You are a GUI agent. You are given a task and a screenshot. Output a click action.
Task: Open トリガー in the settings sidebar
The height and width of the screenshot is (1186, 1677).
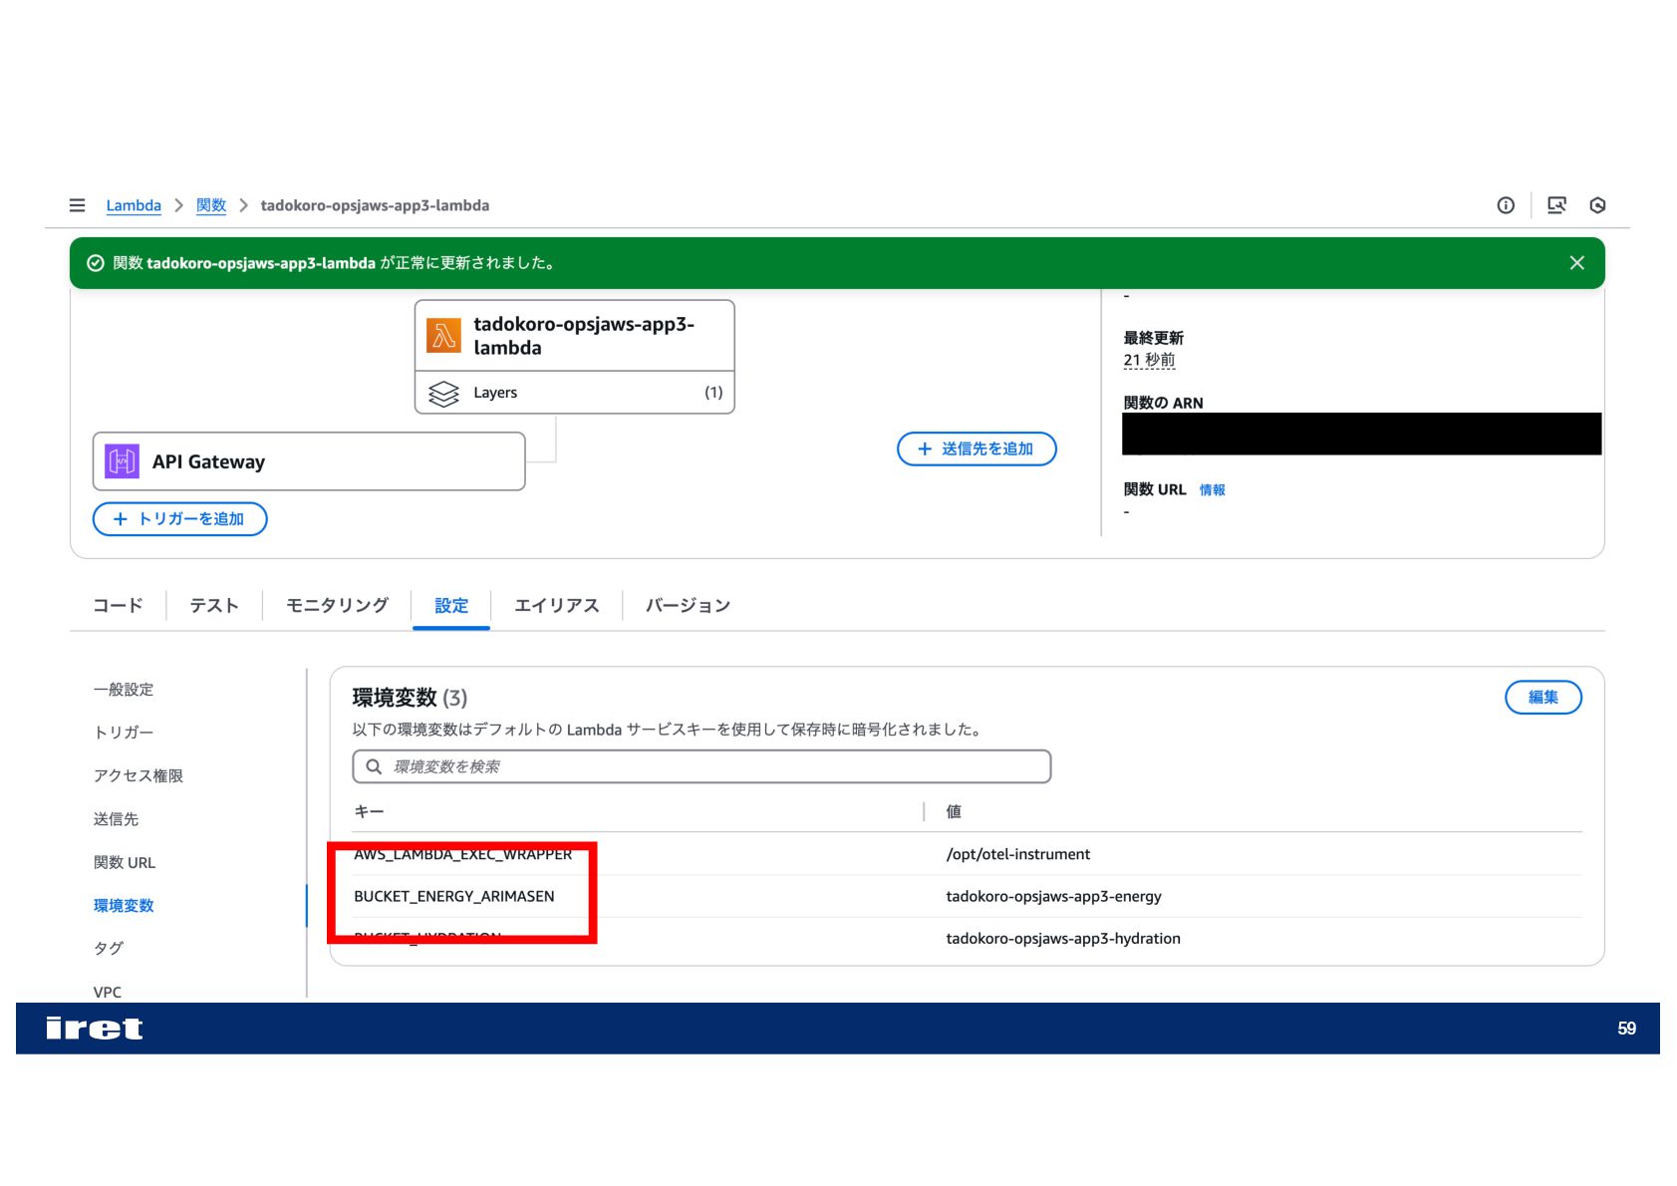click(x=124, y=733)
